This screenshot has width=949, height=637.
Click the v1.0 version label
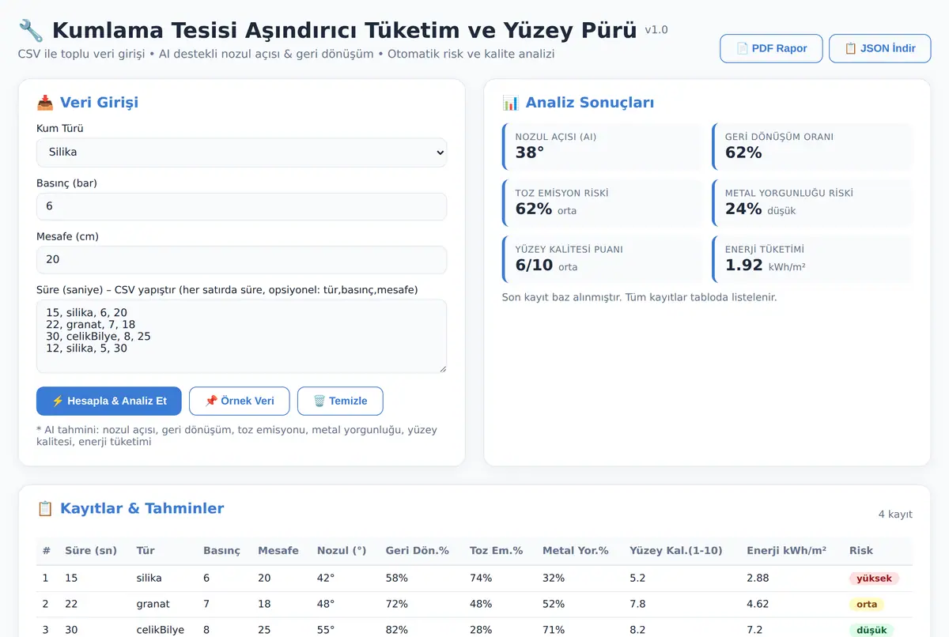(656, 30)
